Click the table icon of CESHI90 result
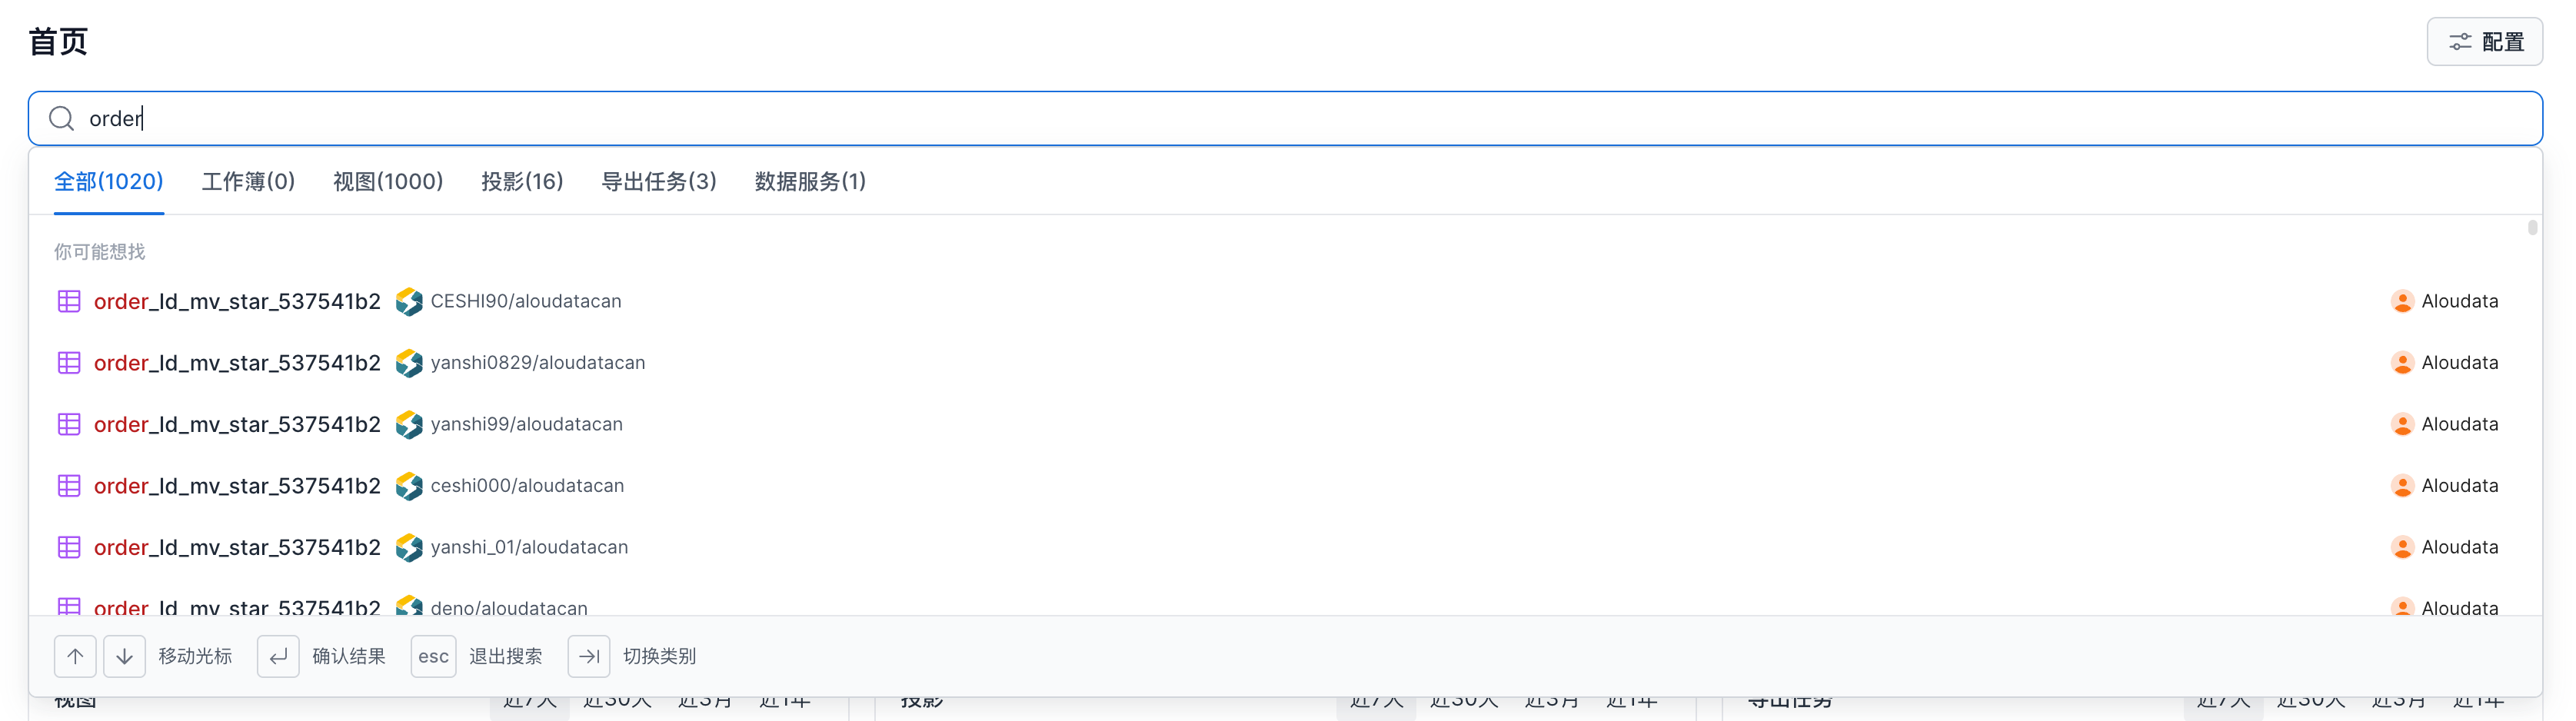Screen dimensions: 2576x721 coord(69,301)
